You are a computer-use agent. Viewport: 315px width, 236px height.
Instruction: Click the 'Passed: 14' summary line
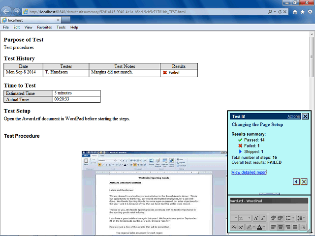[x=252, y=140]
